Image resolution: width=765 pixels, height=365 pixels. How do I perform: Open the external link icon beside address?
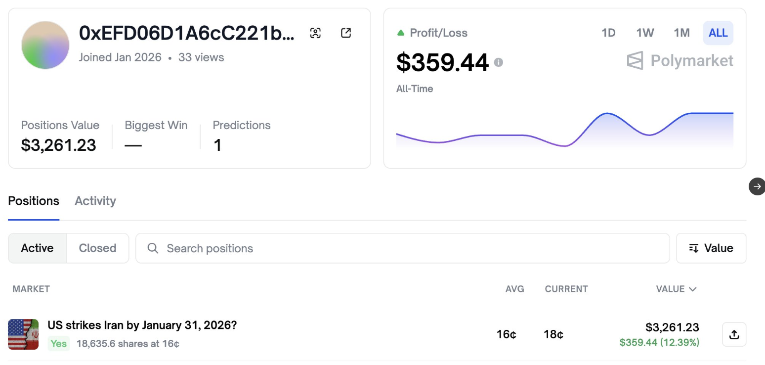346,33
